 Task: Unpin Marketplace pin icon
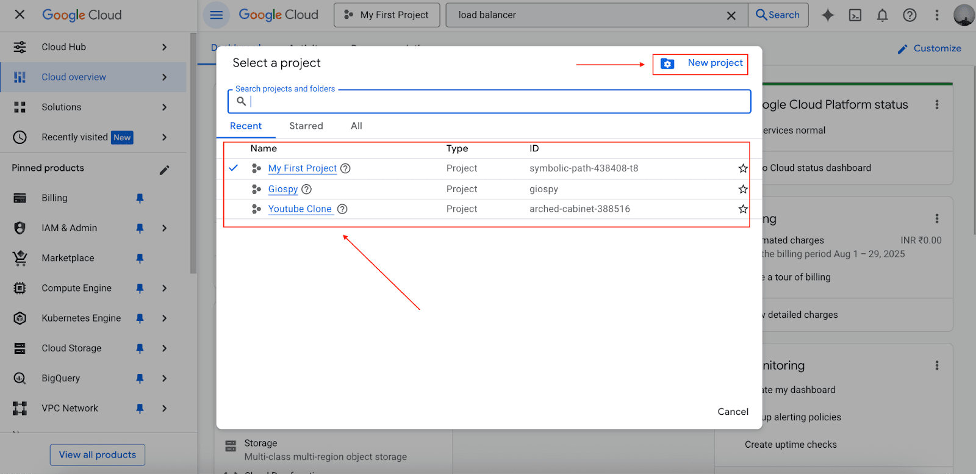click(x=140, y=258)
